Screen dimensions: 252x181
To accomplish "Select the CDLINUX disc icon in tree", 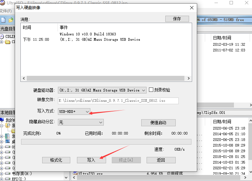I will coord(2,36).
